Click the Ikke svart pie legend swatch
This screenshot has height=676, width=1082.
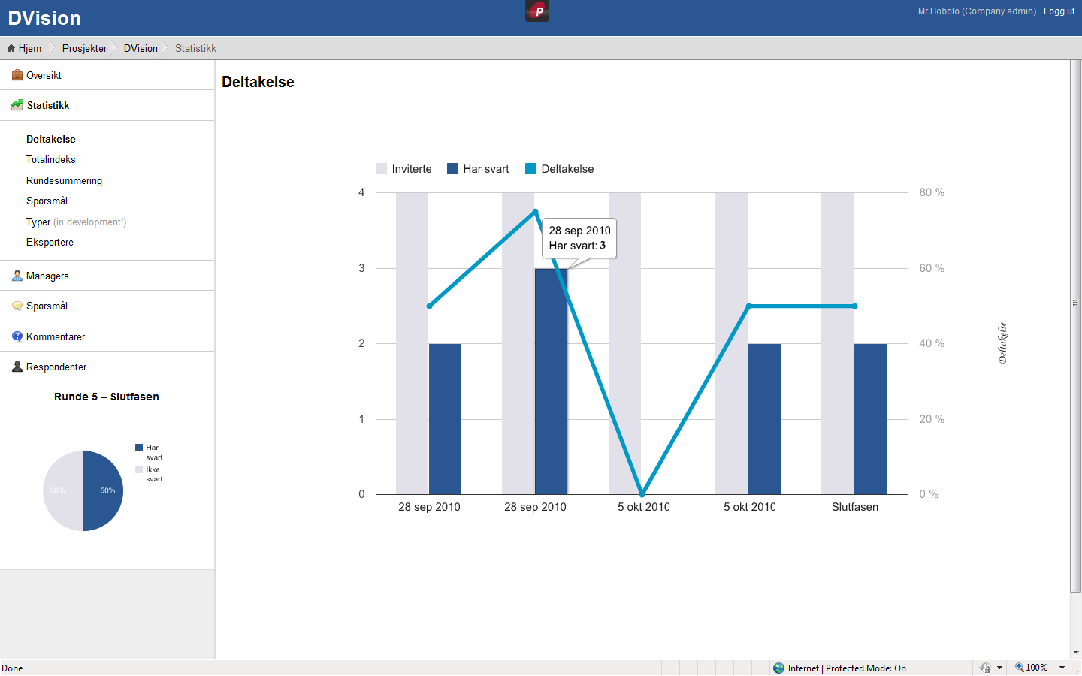[139, 469]
